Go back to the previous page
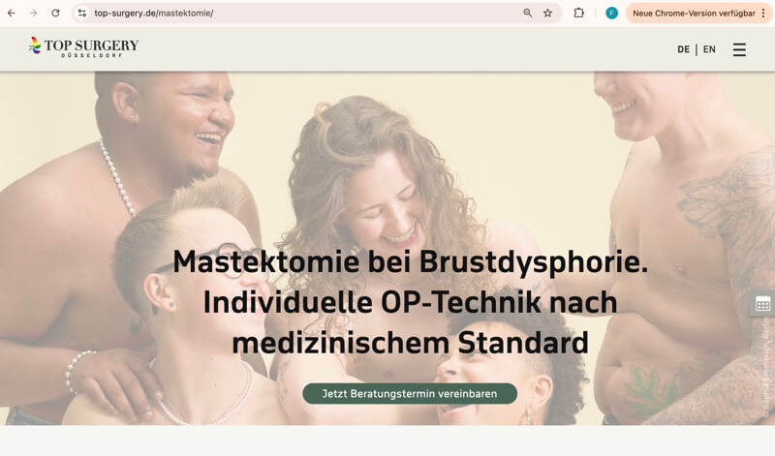The image size is (775, 456). click(11, 14)
